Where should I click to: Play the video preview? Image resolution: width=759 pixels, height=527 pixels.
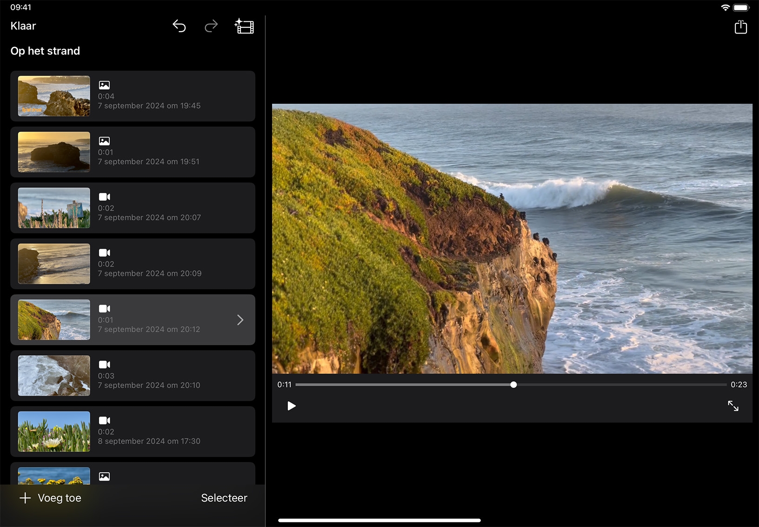(x=292, y=406)
